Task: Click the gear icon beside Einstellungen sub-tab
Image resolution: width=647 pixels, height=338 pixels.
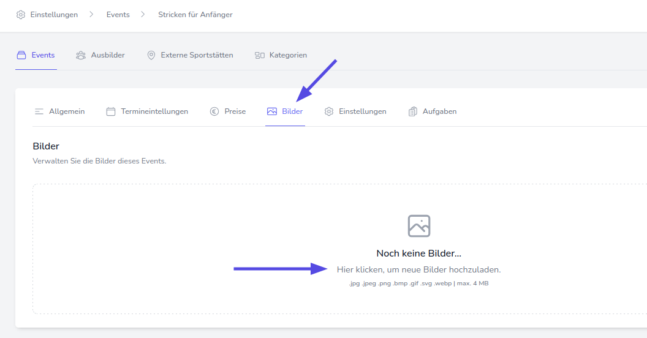Action: pos(329,111)
